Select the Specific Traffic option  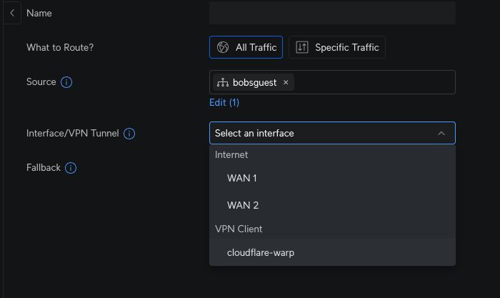point(337,47)
